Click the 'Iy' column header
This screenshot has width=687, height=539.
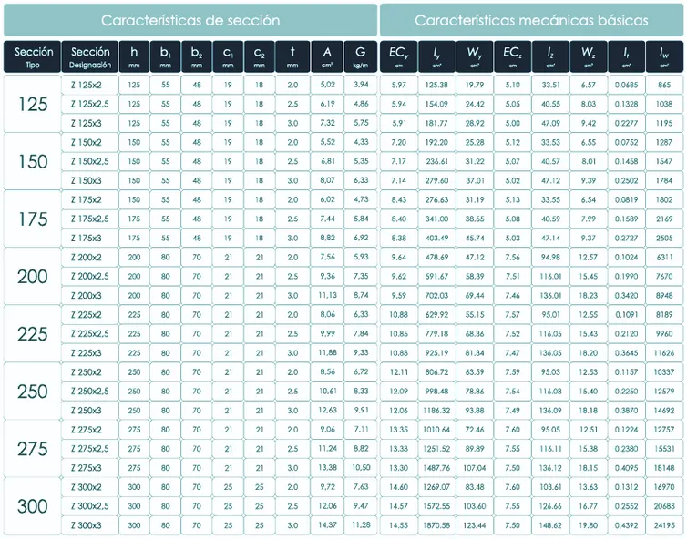click(x=436, y=57)
